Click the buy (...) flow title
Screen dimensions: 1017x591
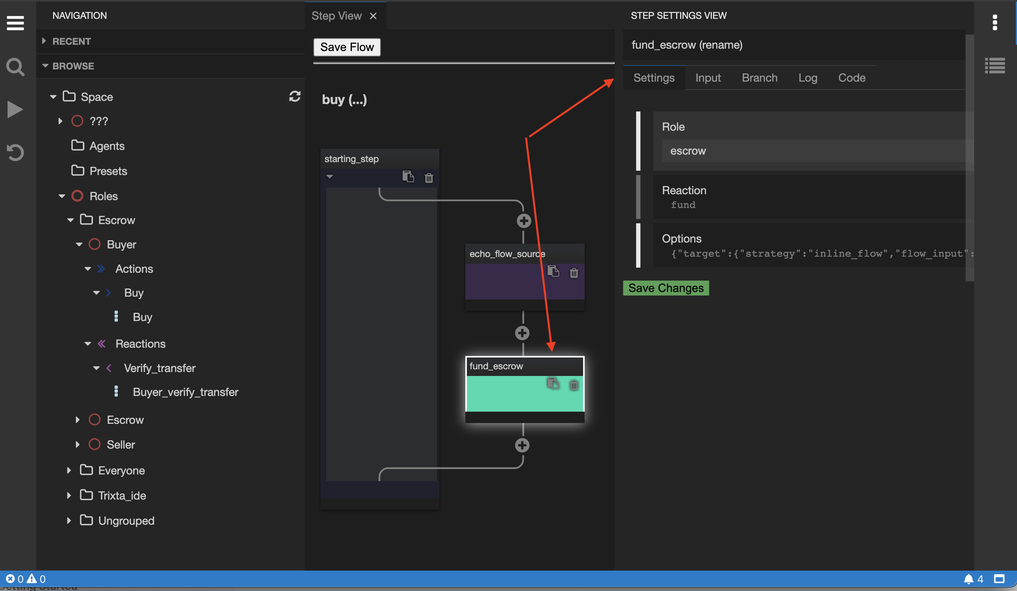344,100
